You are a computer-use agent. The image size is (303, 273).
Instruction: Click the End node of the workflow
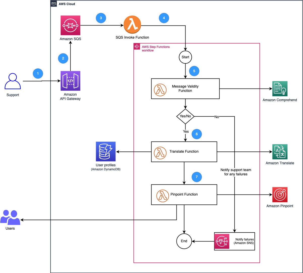coord(184,241)
